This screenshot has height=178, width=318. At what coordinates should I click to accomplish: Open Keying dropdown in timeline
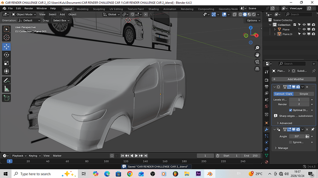[x=35, y=156]
